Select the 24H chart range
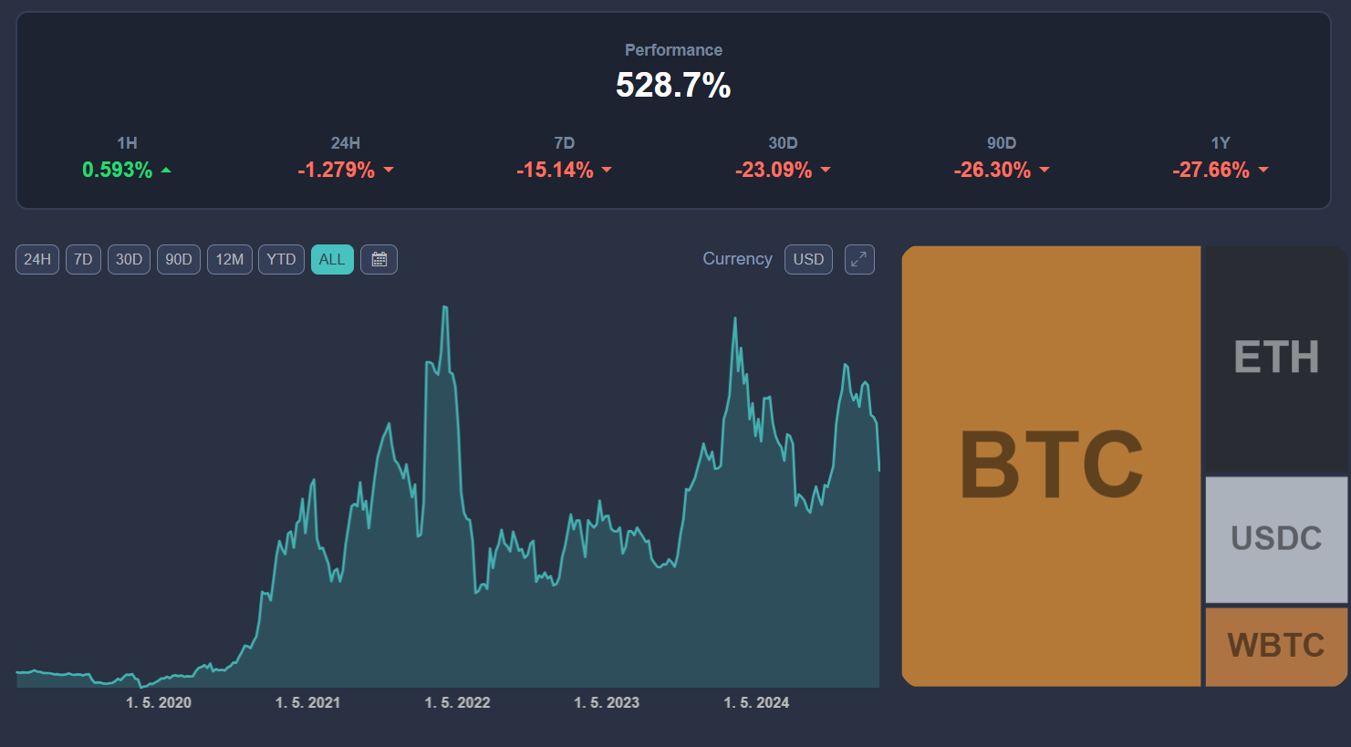The height and width of the screenshot is (747, 1351). [37, 260]
